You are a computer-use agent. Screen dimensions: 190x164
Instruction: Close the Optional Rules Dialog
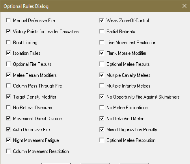click(x=184, y=6)
